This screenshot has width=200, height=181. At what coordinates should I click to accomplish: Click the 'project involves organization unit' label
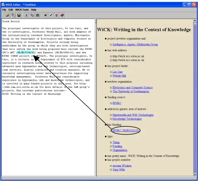point(127,38)
